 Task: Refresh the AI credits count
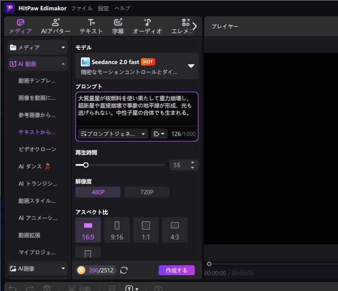click(124, 270)
